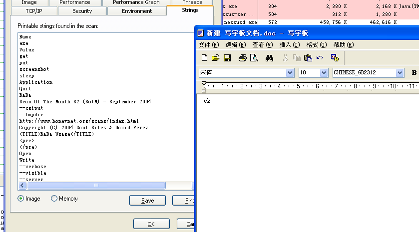Select the 'RaDa' string line
419x232 pixels.
pos(25,95)
